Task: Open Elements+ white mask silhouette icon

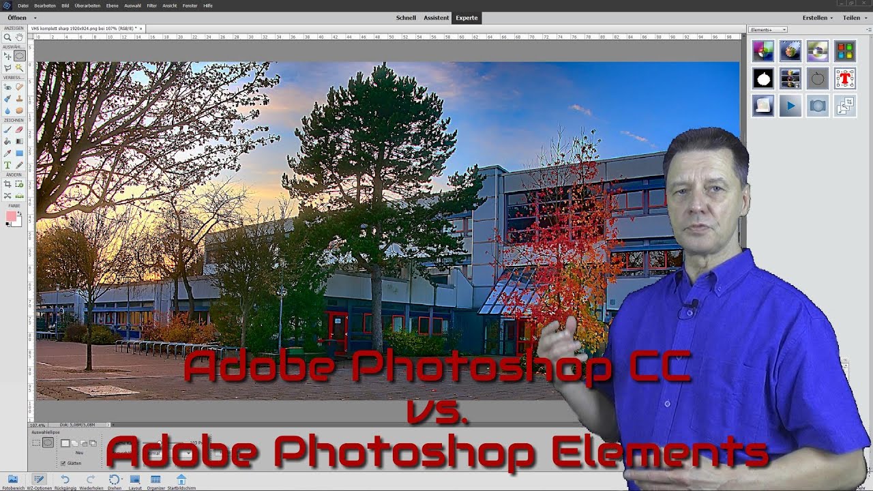Action: tap(763, 78)
